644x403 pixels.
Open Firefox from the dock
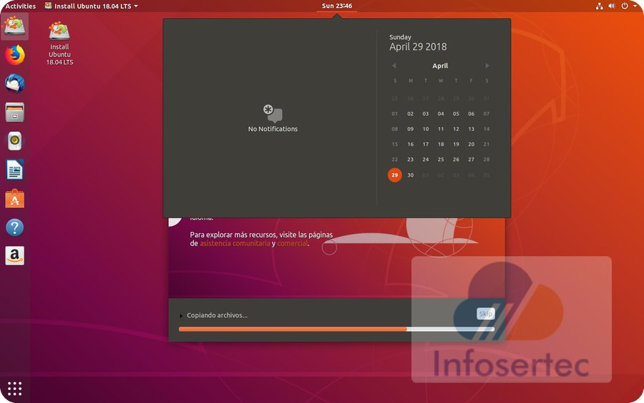pyautogui.click(x=15, y=55)
